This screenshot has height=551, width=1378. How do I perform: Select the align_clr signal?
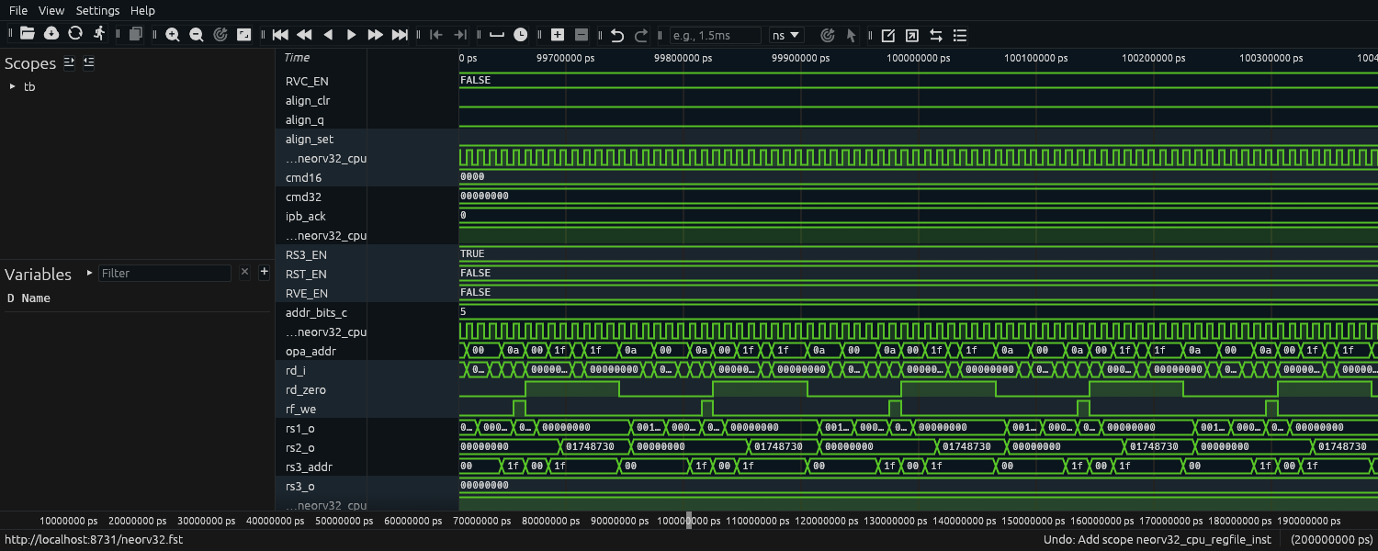308,100
